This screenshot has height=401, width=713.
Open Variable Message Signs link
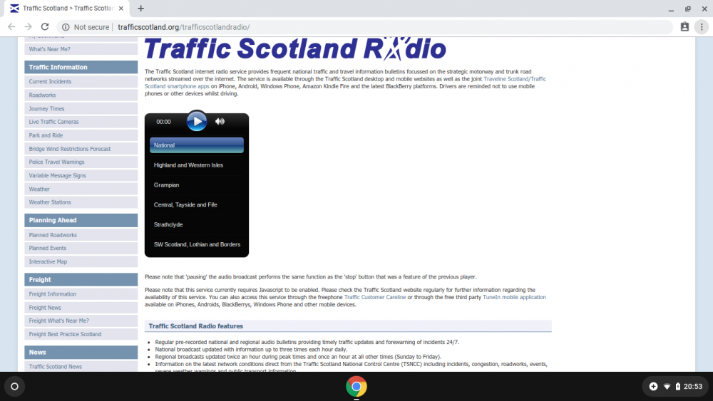[x=81, y=176]
